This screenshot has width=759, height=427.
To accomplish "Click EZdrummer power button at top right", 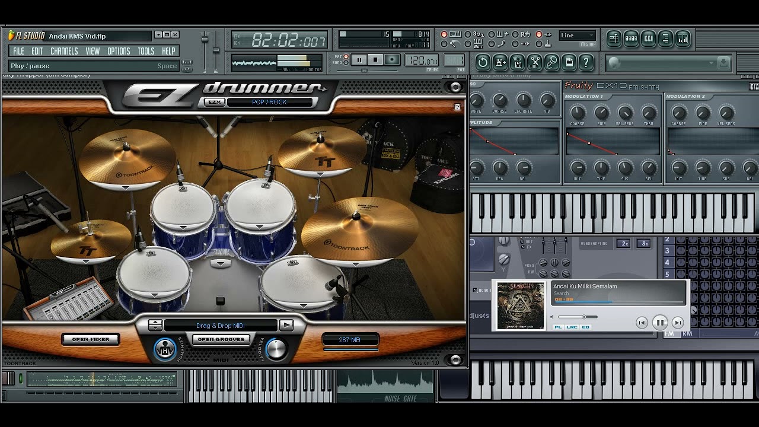I will tap(455, 87).
